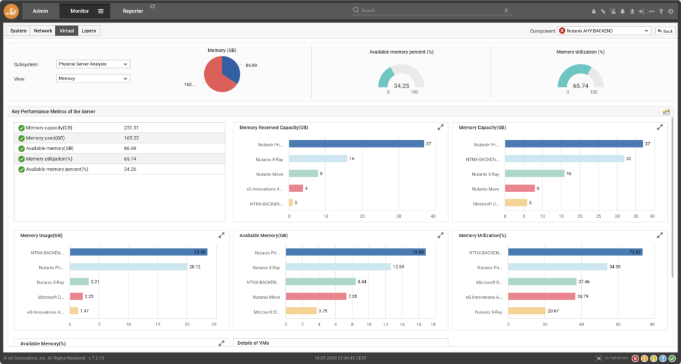This screenshot has height=364, width=681.
Task: Click the value 251.31 for Memory capacity
Action: [131, 128]
